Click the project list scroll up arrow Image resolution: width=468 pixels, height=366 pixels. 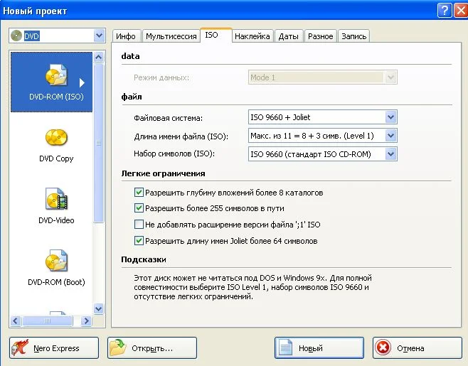tap(98, 57)
